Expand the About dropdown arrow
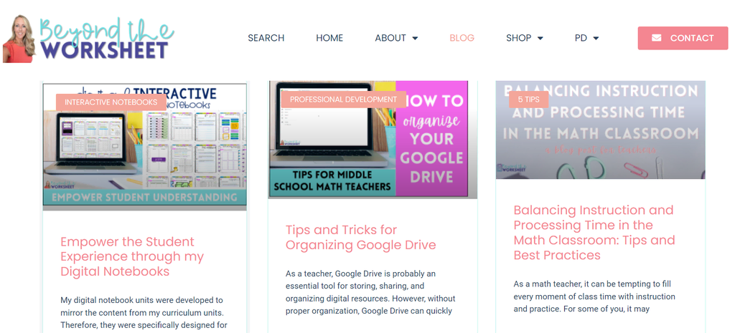 pos(415,39)
